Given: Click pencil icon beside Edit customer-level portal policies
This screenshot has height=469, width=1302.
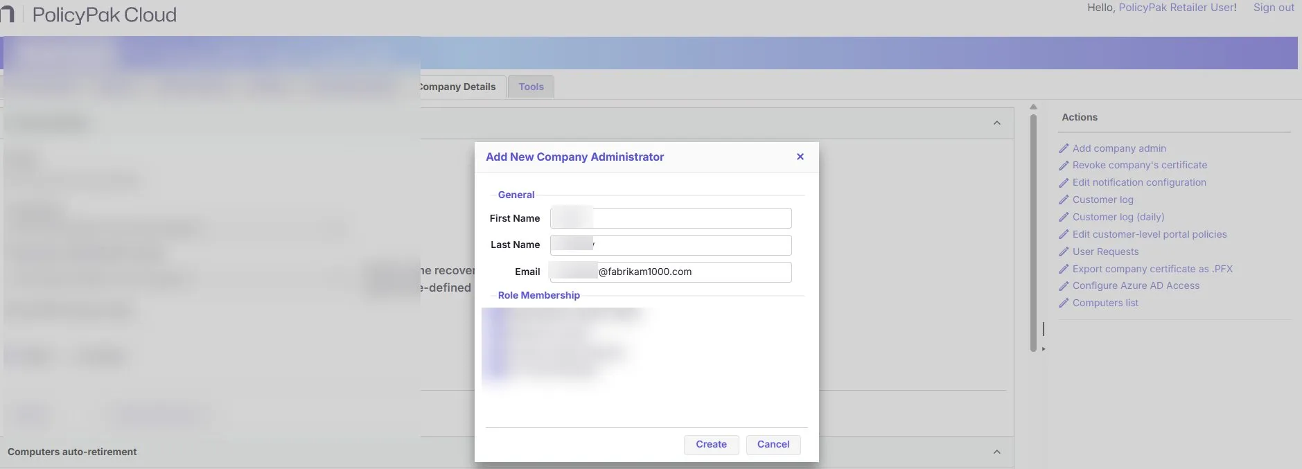Looking at the screenshot, I should (1064, 235).
